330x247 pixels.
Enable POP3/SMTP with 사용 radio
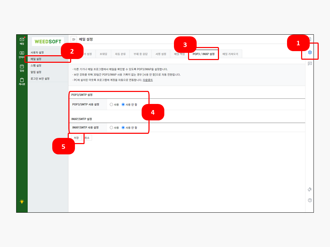[111, 105]
